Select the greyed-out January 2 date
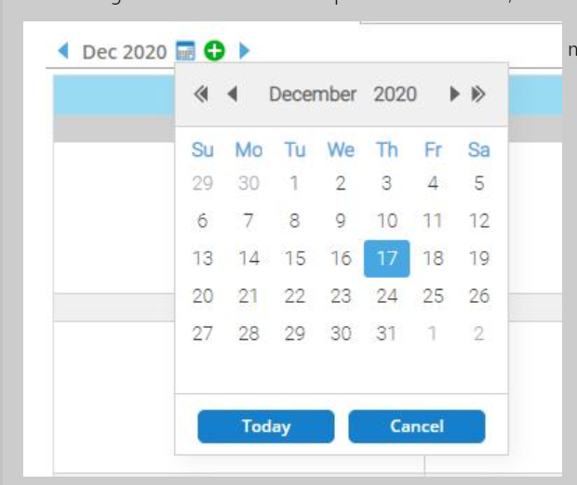The width and height of the screenshot is (577, 485). tap(478, 334)
